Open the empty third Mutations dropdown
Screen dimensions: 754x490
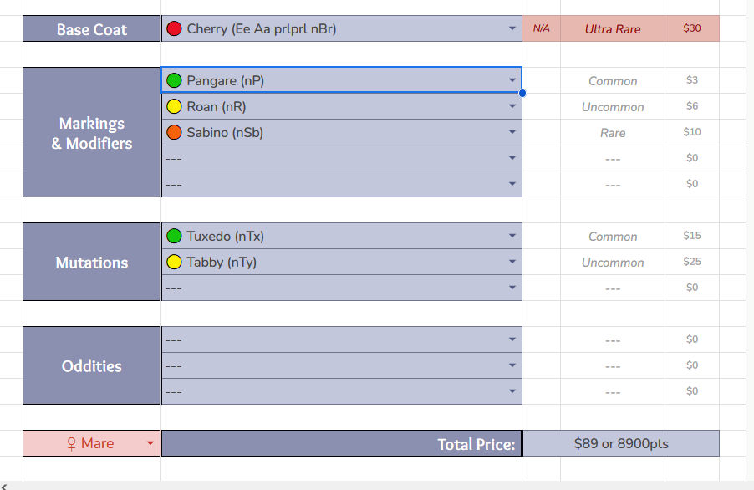512,288
